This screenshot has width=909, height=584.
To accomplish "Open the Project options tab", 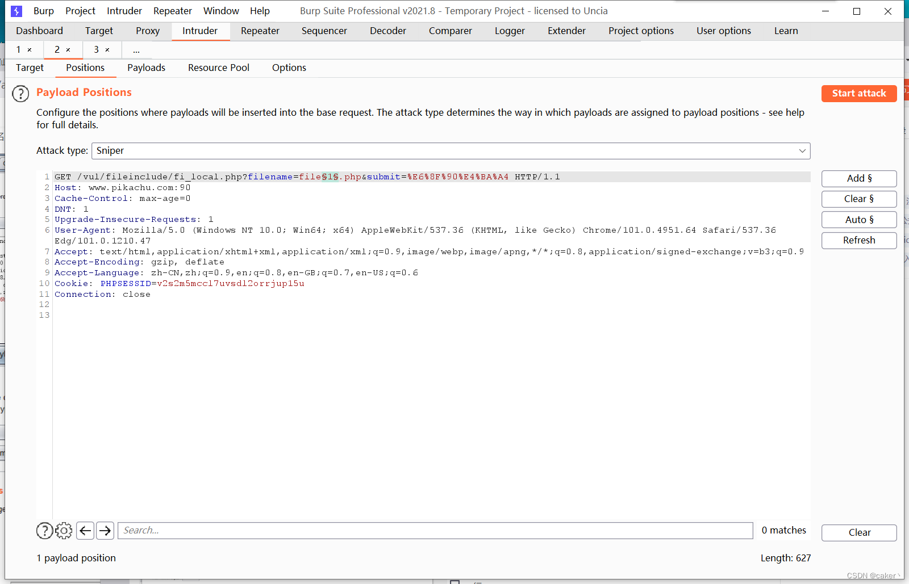I will 641,31.
